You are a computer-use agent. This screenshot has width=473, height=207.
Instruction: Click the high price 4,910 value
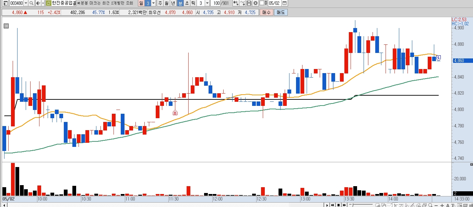[x=229, y=12]
